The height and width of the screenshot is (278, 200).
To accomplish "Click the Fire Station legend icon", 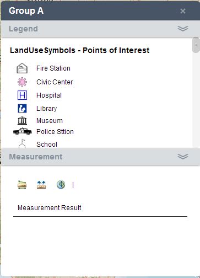I will click(x=22, y=68).
